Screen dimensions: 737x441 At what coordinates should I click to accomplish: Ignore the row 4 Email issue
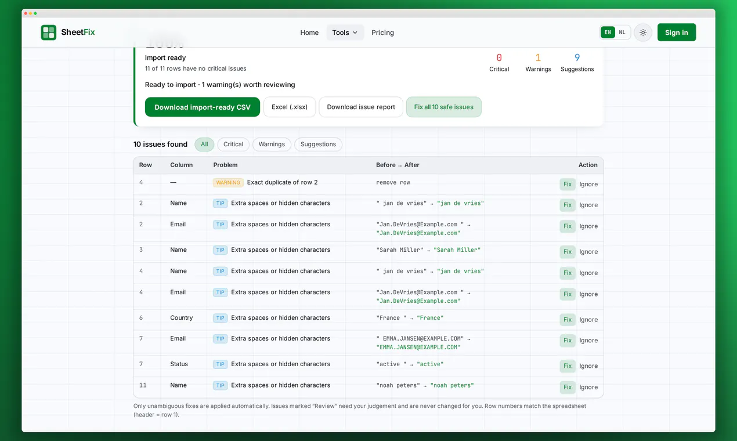pos(588,294)
